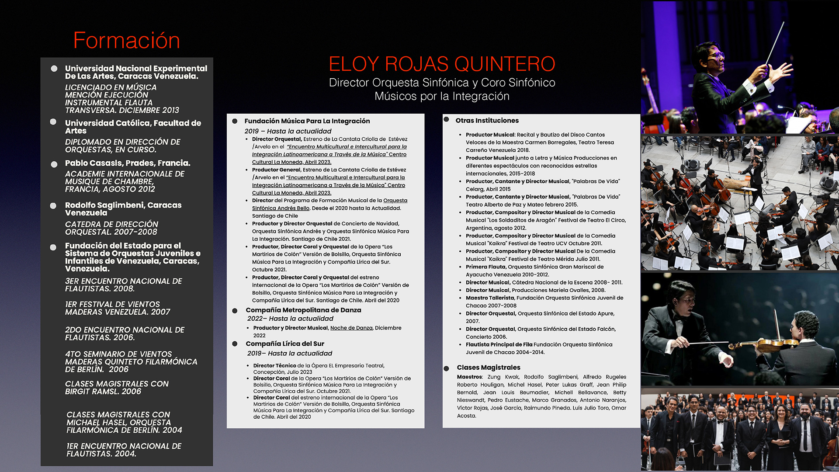Click the 'Maestros: Zung Kwak, Rodolfo Saglimbeni' paragraph
This screenshot has height=472, width=839.
[541, 396]
